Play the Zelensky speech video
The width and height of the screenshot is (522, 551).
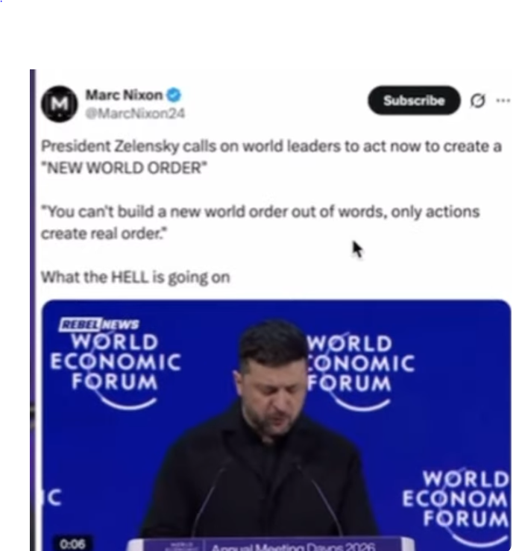click(x=277, y=425)
